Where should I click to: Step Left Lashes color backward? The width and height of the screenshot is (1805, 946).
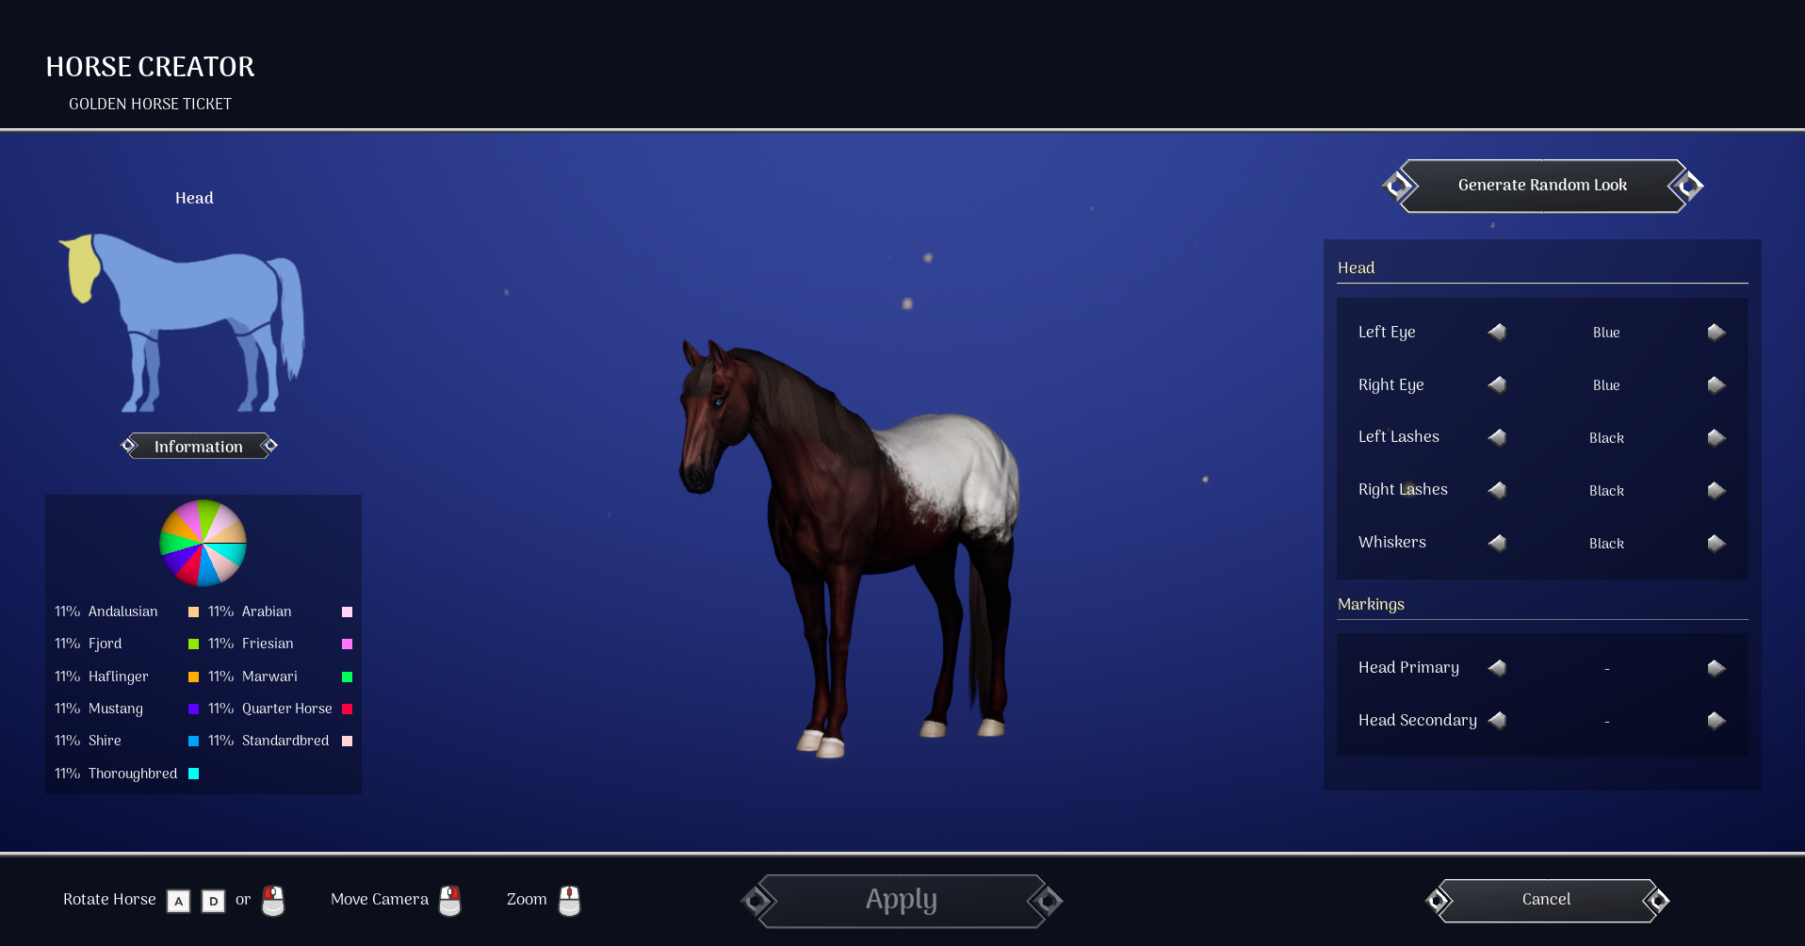[x=1498, y=437]
